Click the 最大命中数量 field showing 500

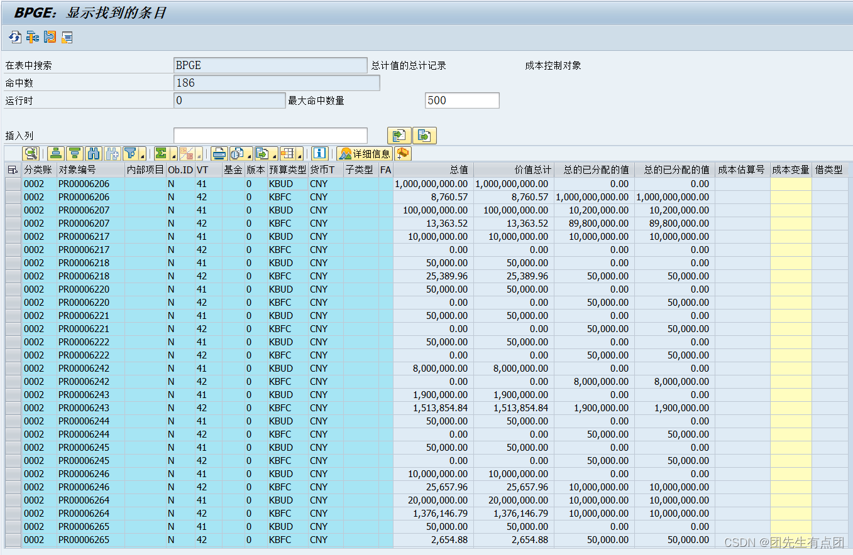coord(462,100)
